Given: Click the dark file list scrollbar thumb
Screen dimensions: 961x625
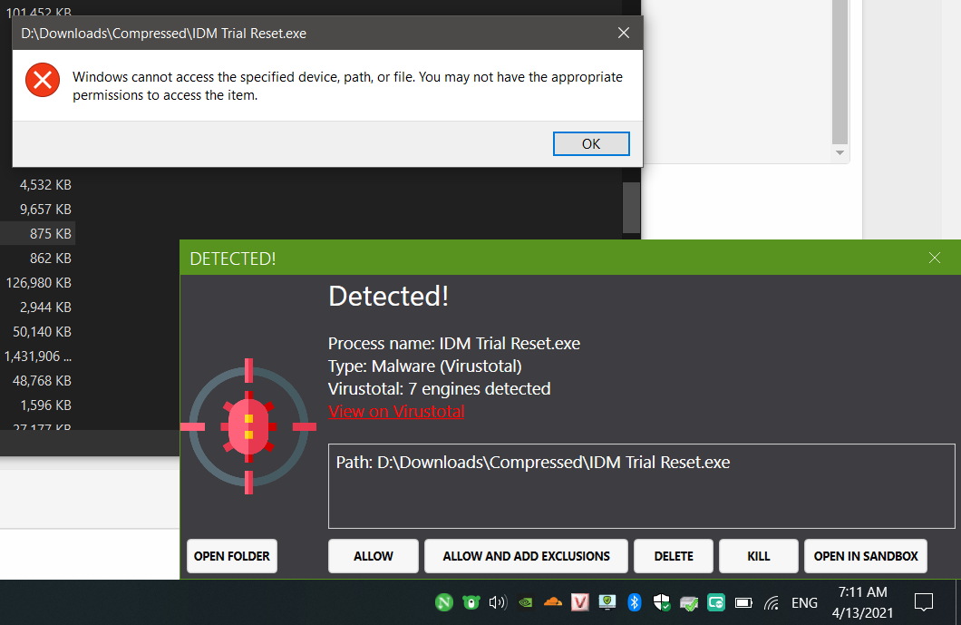Looking at the screenshot, I should [631, 208].
